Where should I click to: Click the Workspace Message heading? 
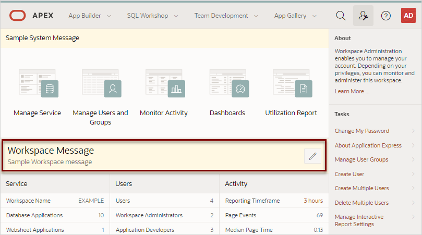point(51,150)
